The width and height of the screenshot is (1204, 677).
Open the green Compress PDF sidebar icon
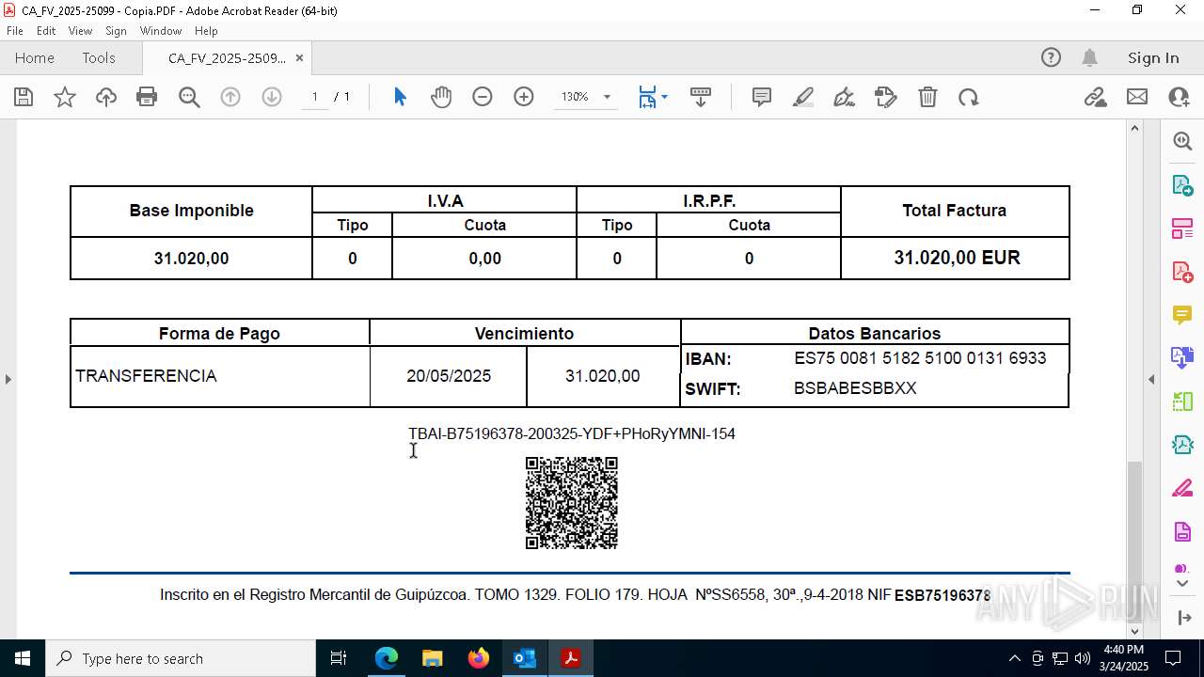pyautogui.click(x=1182, y=401)
